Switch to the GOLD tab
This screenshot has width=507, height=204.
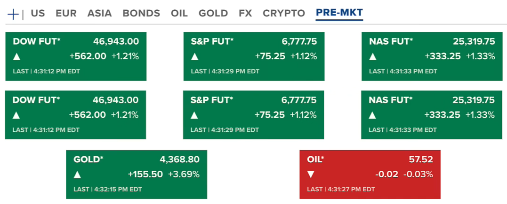(x=213, y=14)
